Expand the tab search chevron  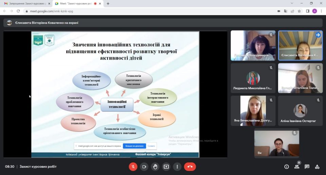tap(292, 3)
